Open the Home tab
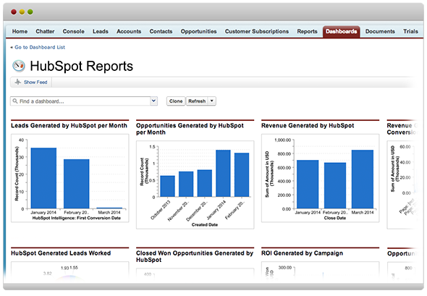The width and height of the screenshot is (427, 296). (x=20, y=31)
